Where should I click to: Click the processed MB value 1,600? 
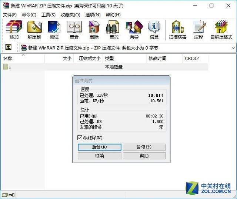158,122
